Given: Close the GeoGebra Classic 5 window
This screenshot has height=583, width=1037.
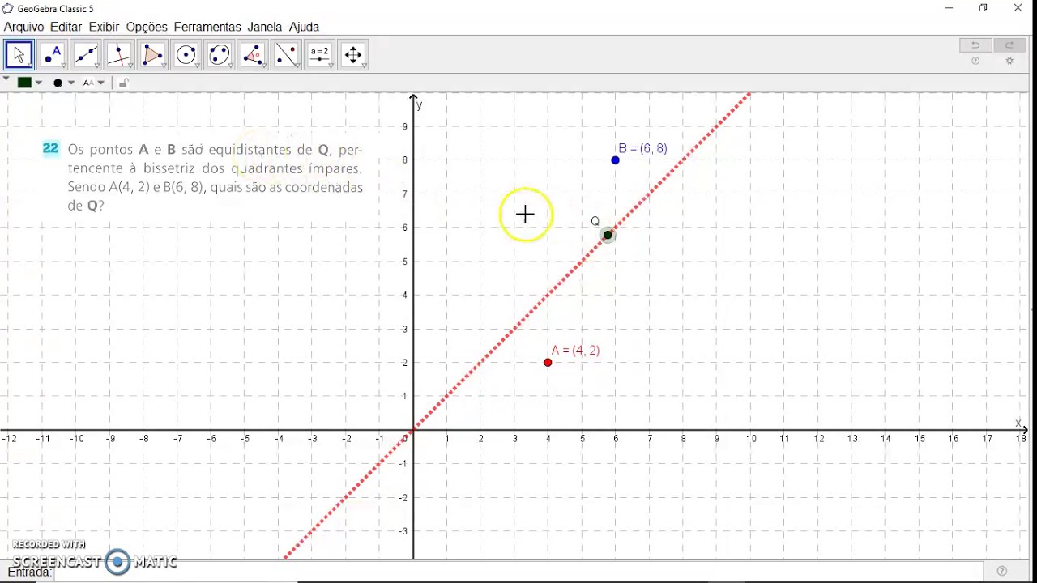Looking at the screenshot, I should (1018, 8).
